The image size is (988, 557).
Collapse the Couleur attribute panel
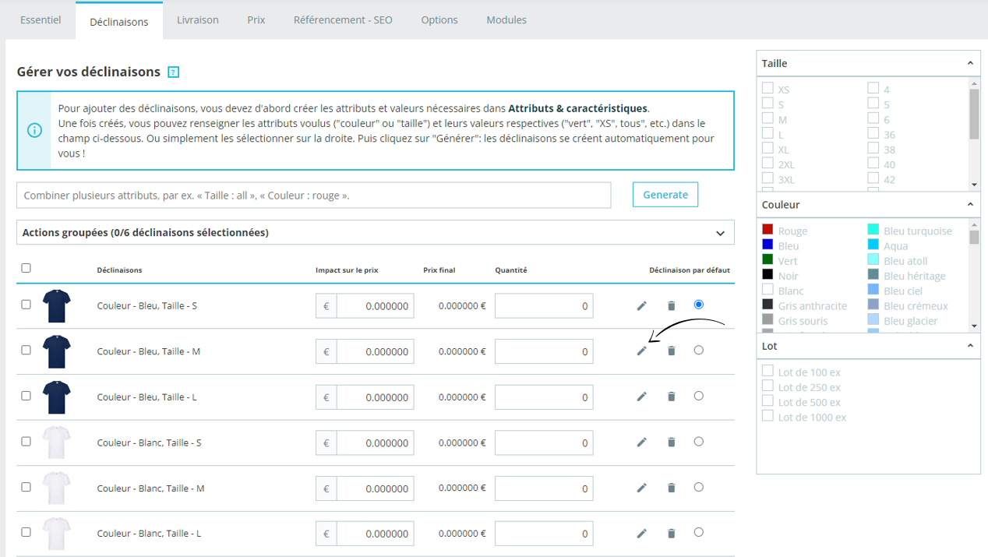coord(970,204)
